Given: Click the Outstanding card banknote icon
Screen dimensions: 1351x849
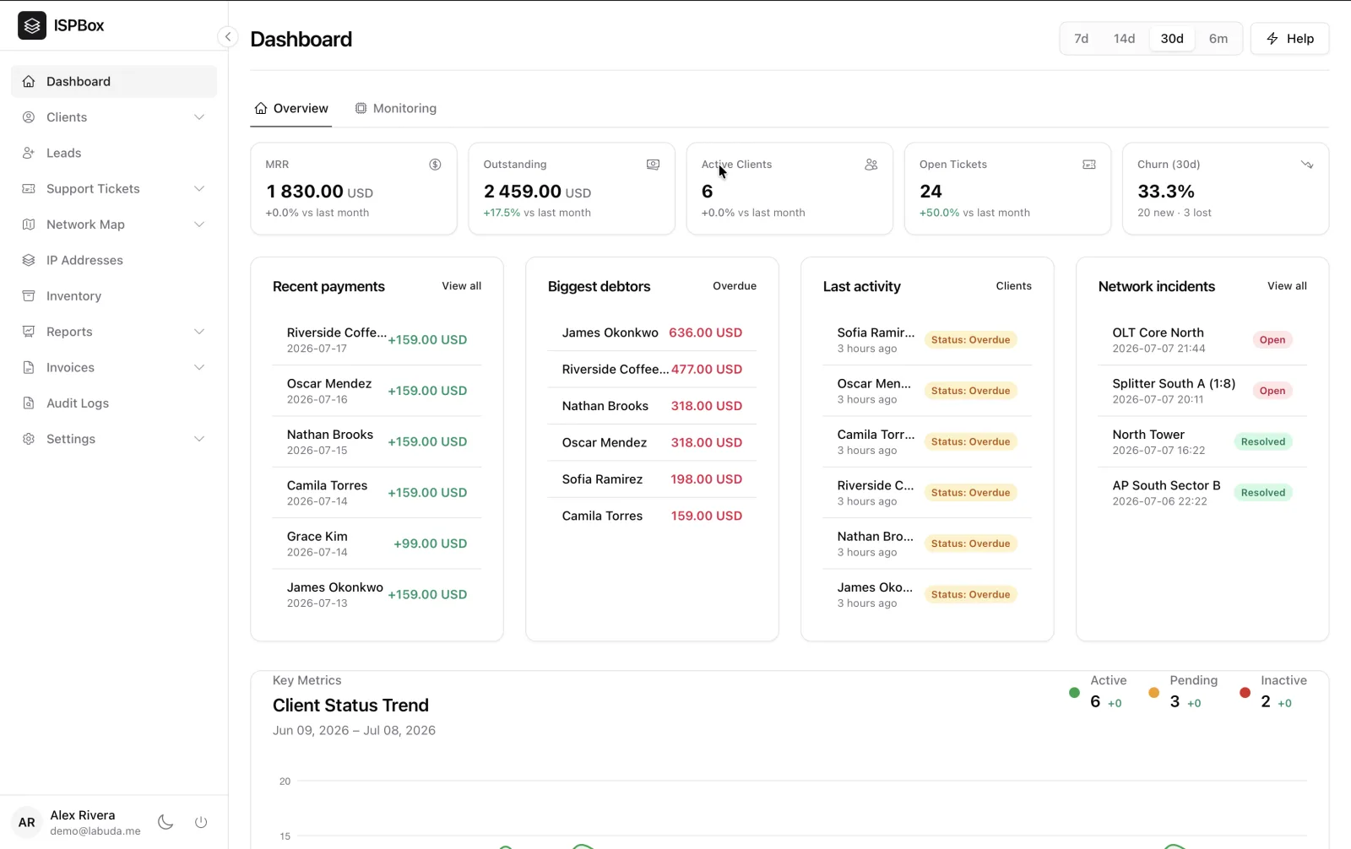Looking at the screenshot, I should [x=653, y=165].
